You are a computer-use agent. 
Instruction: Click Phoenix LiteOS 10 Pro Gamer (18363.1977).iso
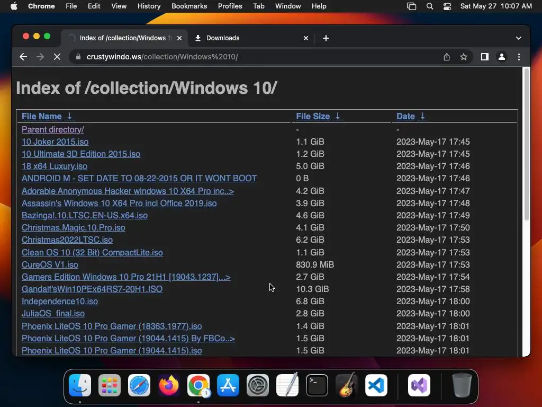pyautogui.click(x=112, y=326)
